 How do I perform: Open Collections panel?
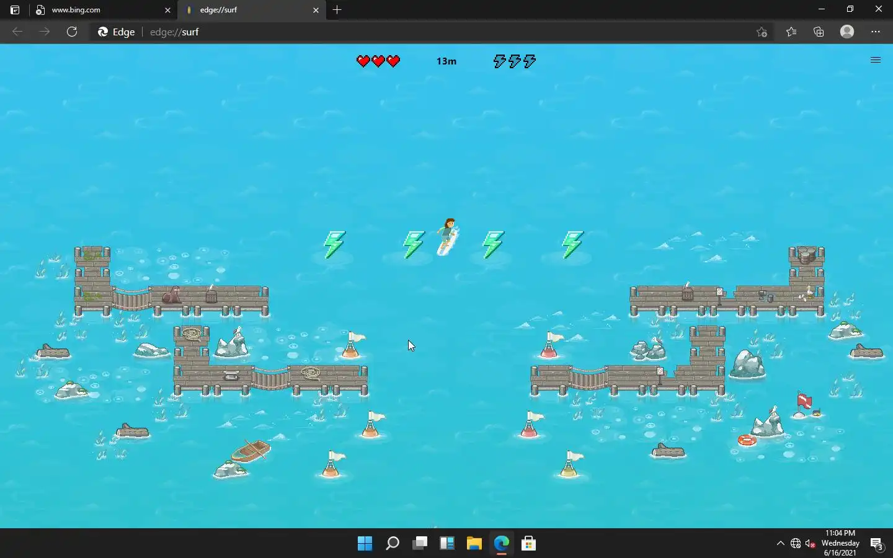point(819,32)
